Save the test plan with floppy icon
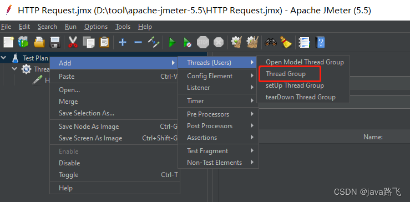Image resolution: width=410 pixels, height=202 pixels. [55, 42]
